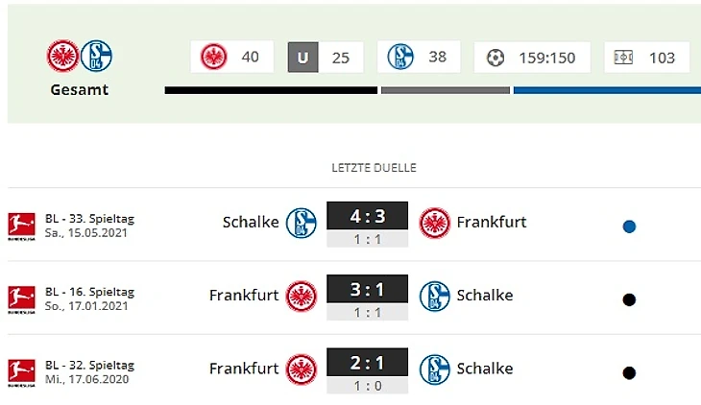Screen dimensions: 701x405
Task: Select the Schalke wins stat box showing 38
Action: click(x=419, y=57)
